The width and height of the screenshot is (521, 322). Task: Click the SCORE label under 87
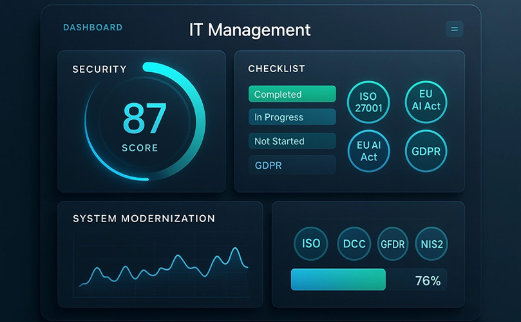tap(140, 148)
